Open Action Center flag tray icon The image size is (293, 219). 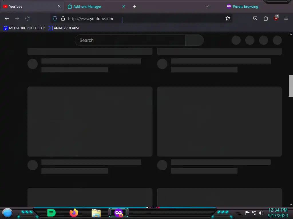point(248,213)
